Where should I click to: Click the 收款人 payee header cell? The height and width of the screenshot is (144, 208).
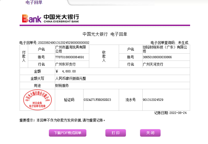[104, 56]
